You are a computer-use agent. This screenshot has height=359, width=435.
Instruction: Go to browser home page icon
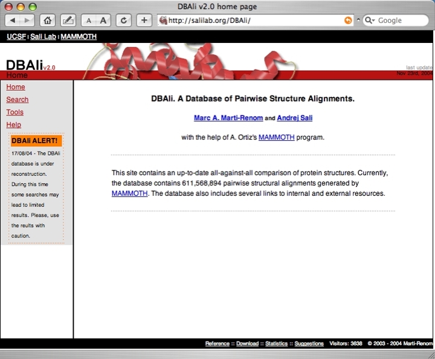click(x=48, y=21)
